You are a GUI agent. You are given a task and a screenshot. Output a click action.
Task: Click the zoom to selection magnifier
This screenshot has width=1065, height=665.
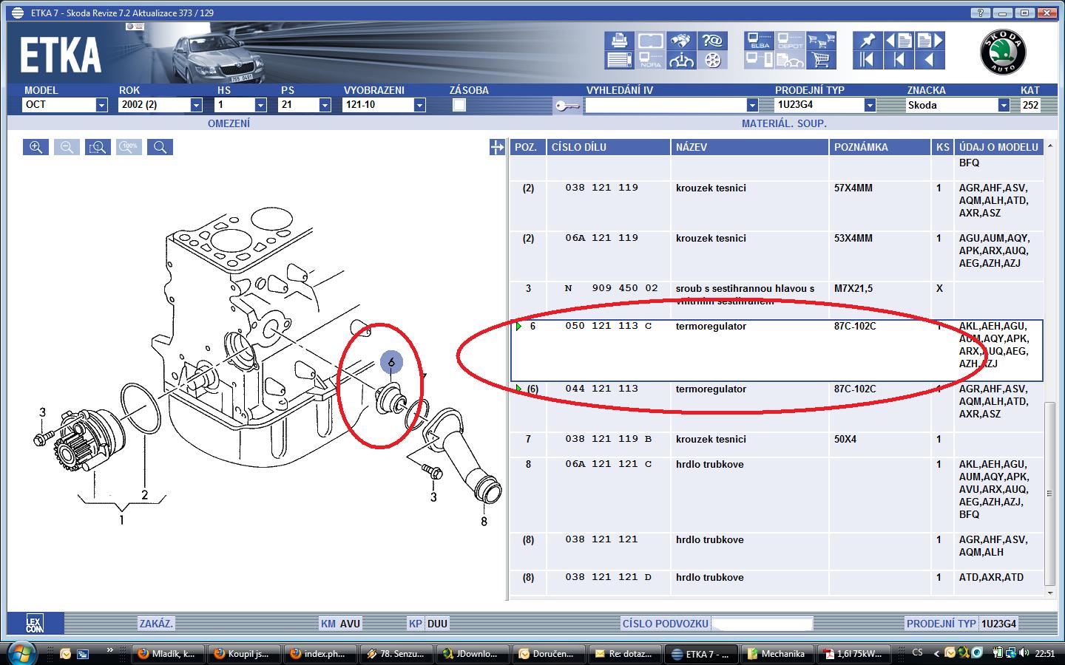98,147
